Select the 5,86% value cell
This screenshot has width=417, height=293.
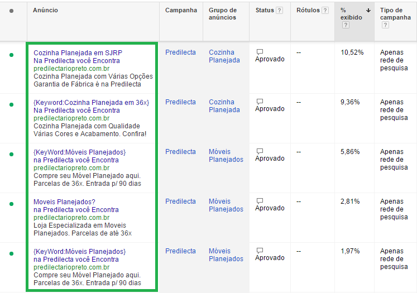(350, 152)
